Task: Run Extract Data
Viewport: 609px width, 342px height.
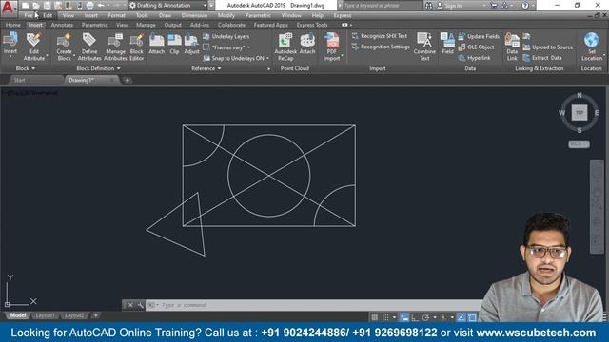Action: [542, 58]
